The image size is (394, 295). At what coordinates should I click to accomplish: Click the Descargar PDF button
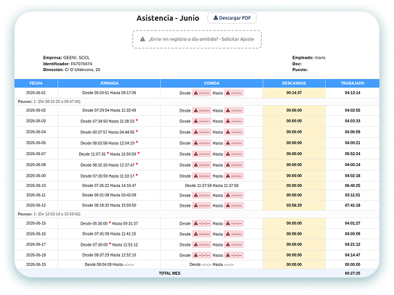click(x=232, y=18)
